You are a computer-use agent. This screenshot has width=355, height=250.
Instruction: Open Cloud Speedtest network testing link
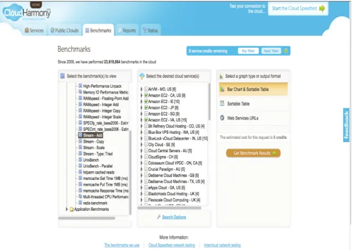click(x=172, y=245)
